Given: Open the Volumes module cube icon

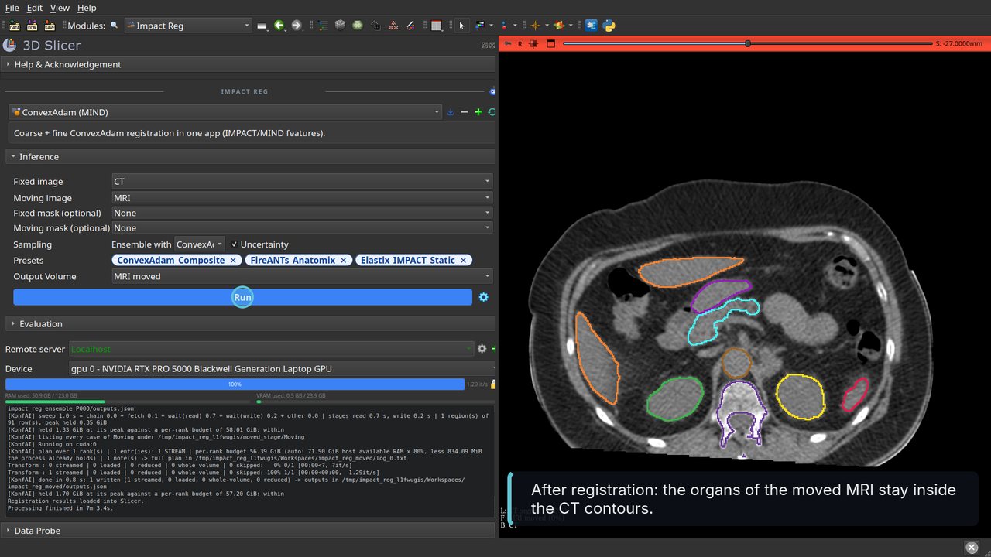Looking at the screenshot, I should click(x=340, y=26).
